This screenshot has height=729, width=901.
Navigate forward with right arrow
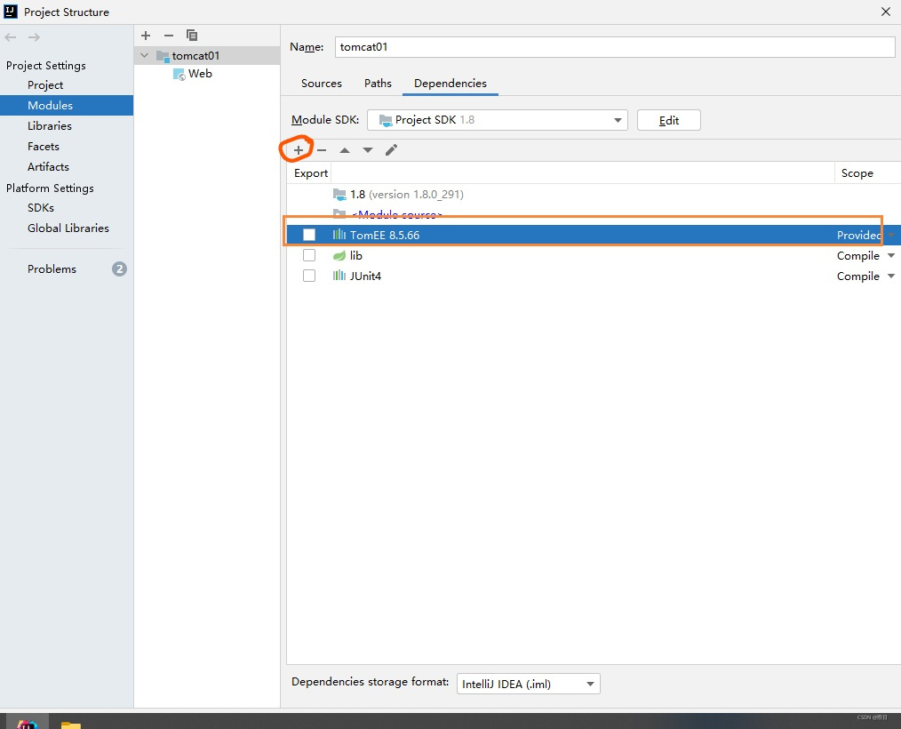[x=34, y=37]
